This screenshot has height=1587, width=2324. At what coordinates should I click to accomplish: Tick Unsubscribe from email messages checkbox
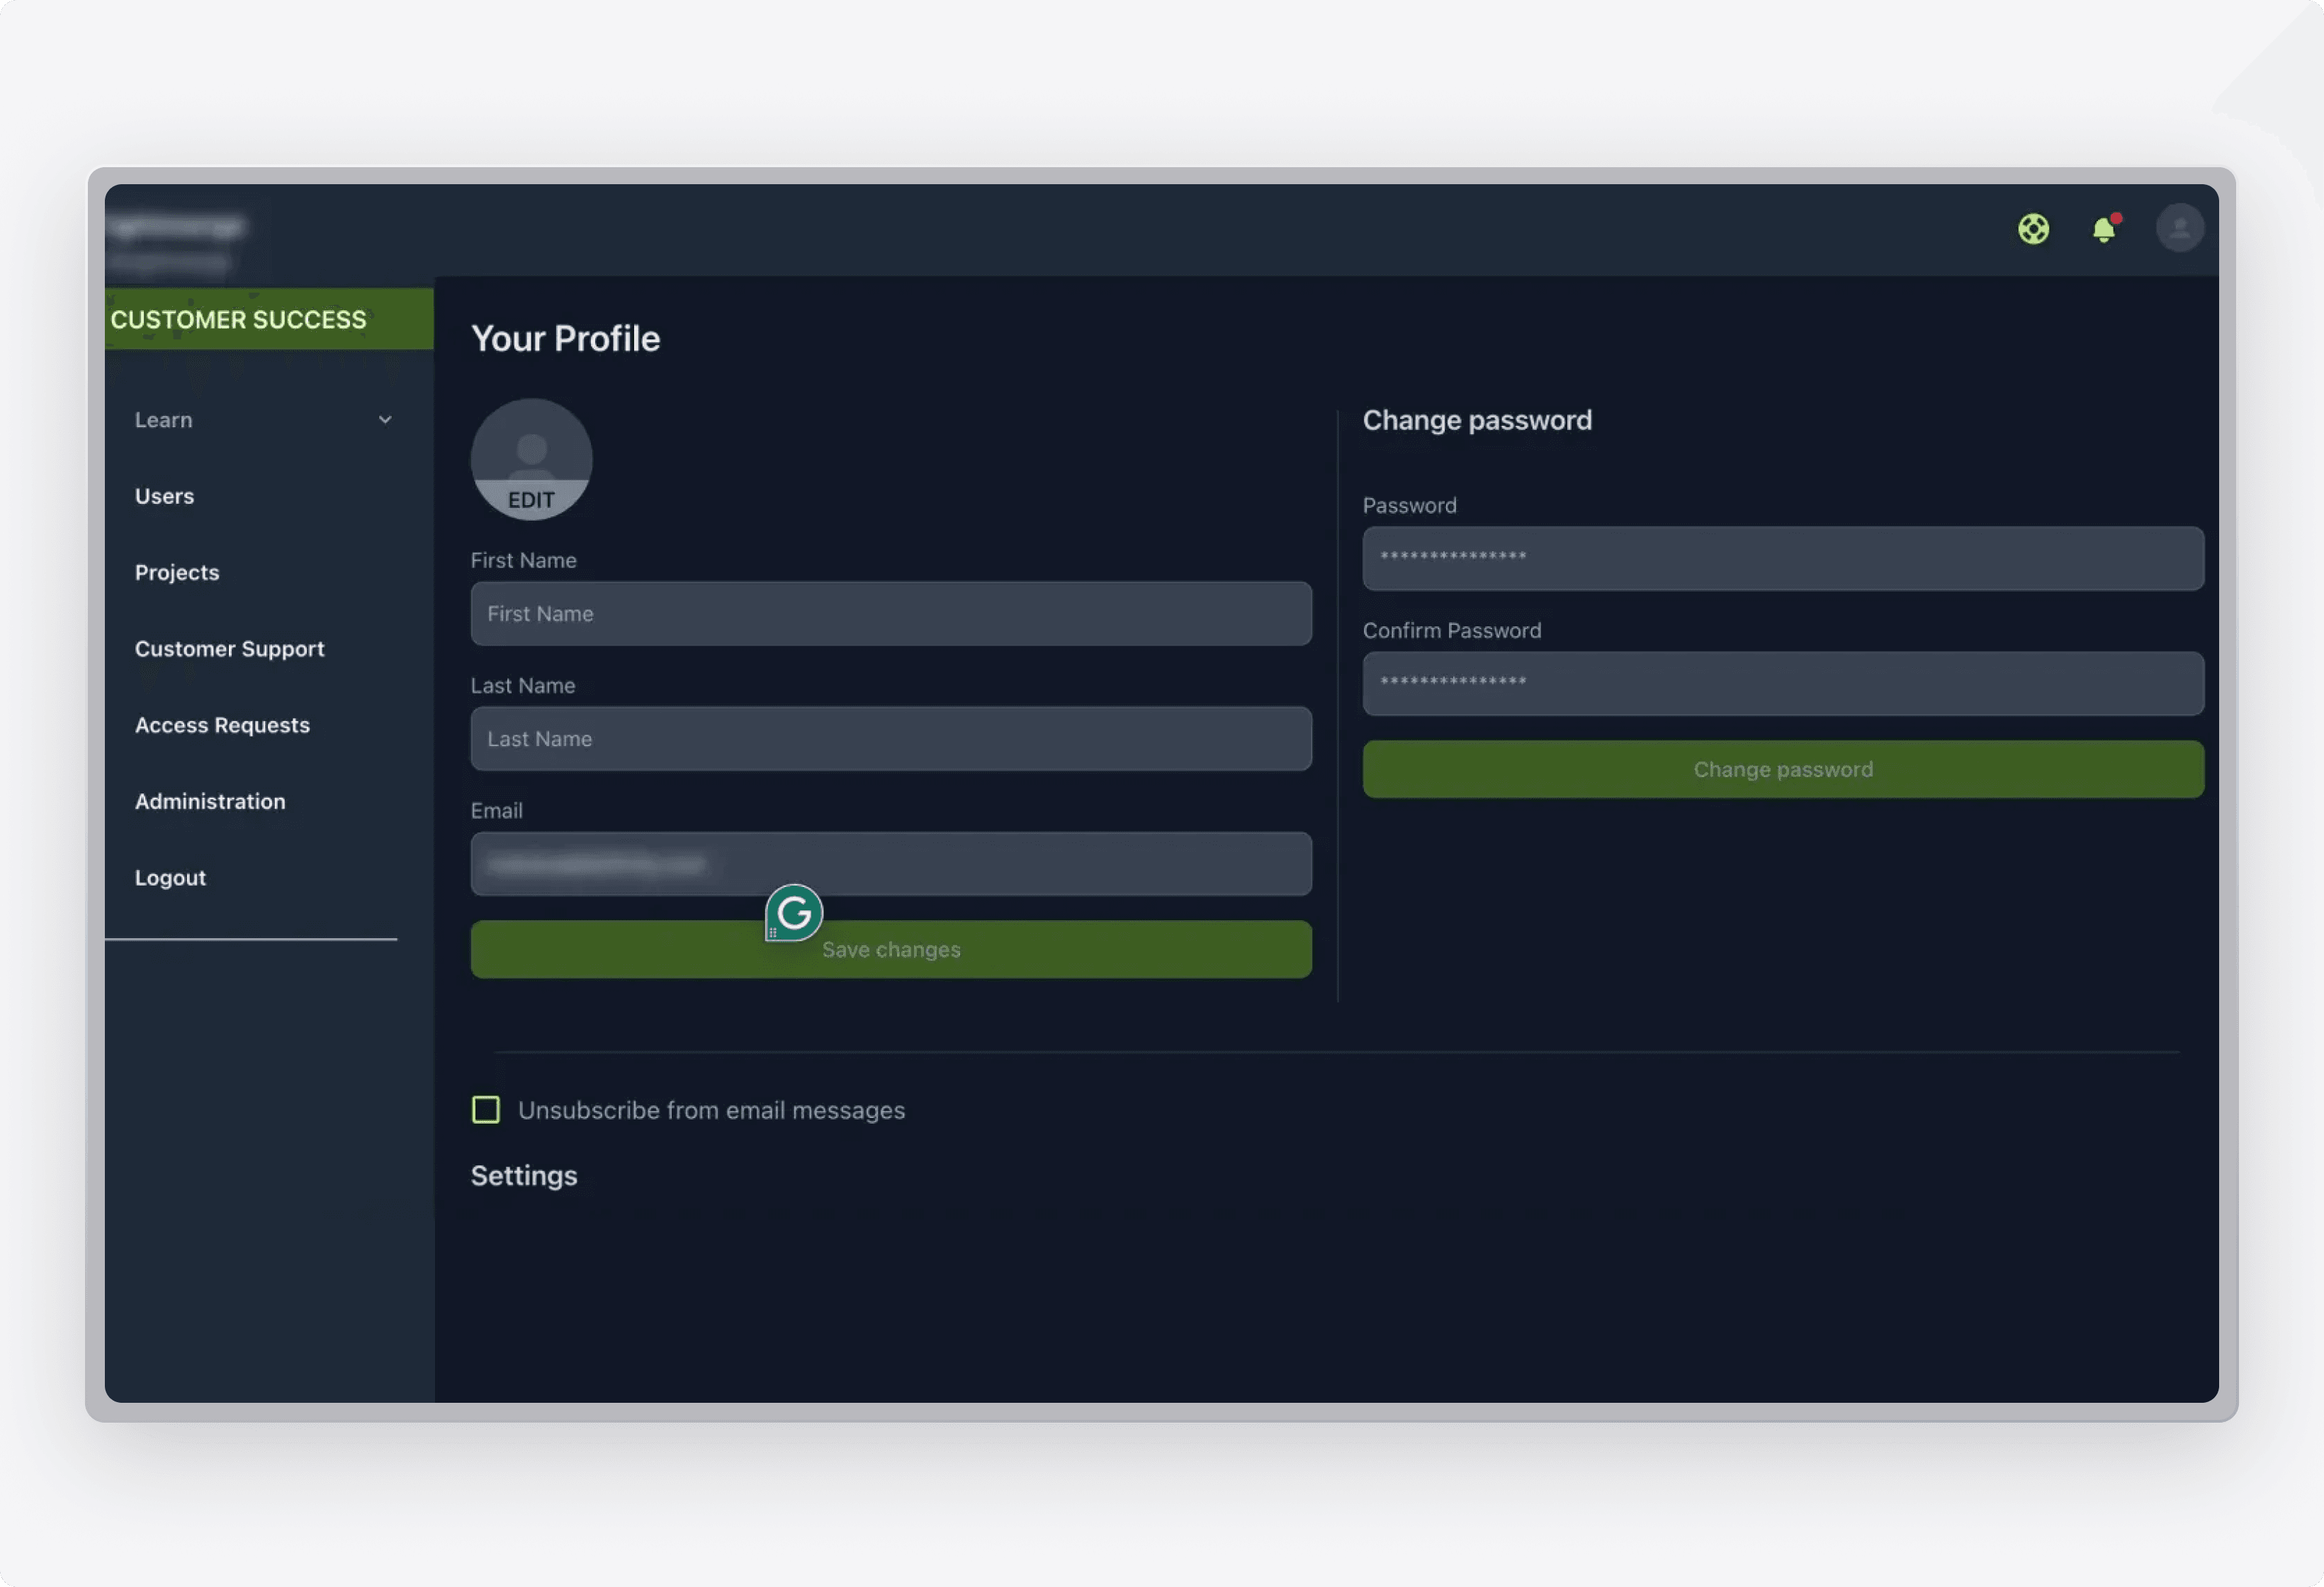(486, 1109)
